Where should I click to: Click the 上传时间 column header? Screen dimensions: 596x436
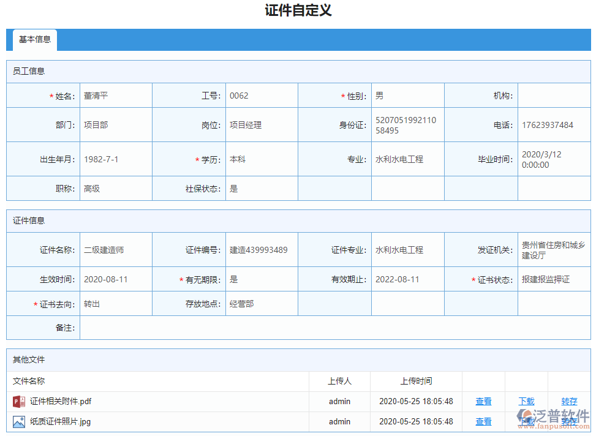point(416,381)
